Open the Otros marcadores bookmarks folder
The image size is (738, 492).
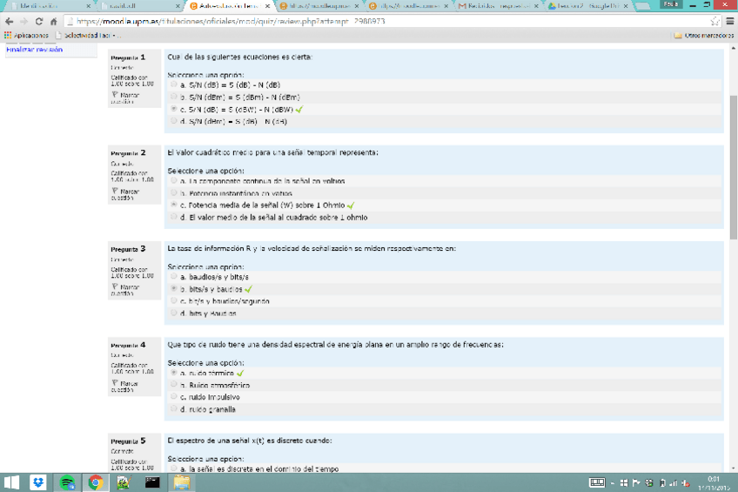click(704, 36)
